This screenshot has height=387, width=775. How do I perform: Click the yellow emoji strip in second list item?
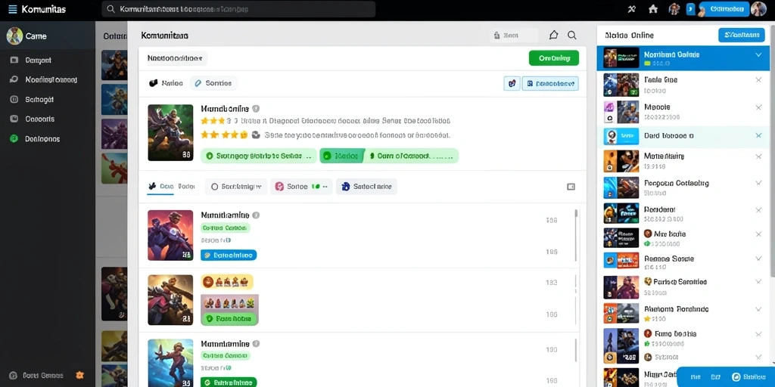pos(227,282)
